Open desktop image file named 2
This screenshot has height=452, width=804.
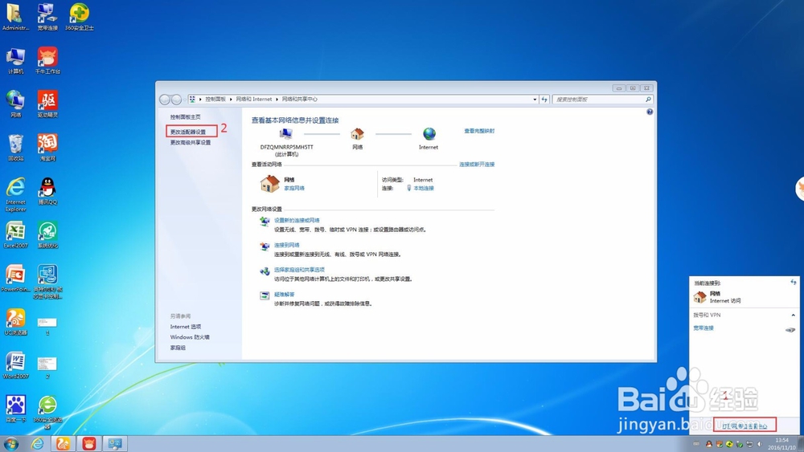click(47, 367)
